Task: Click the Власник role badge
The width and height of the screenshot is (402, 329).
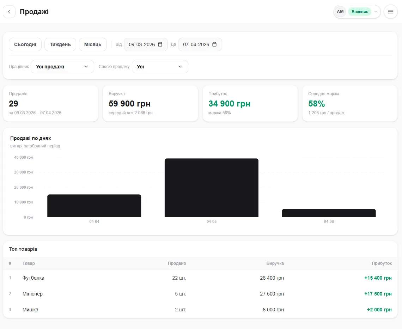Action: click(x=359, y=12)
